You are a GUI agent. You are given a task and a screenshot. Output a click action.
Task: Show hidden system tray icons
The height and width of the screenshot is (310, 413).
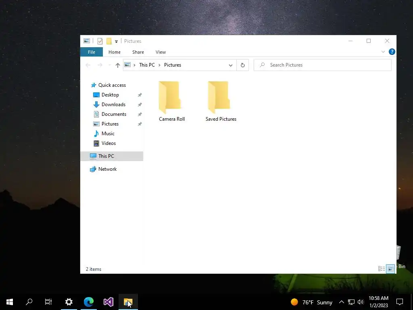click(x=341, y=302)
